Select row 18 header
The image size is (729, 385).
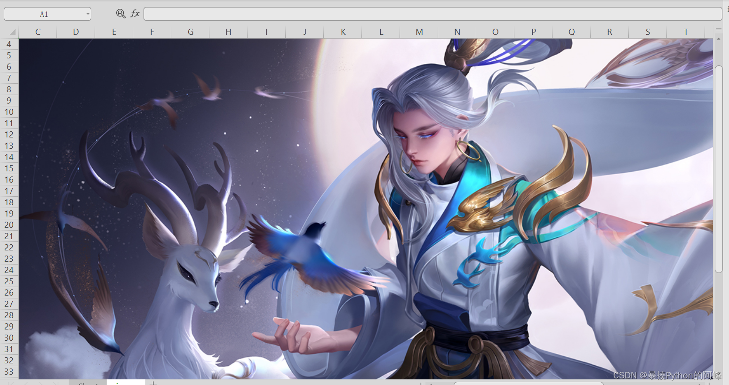pyautogui.click(x=9, y=202)
